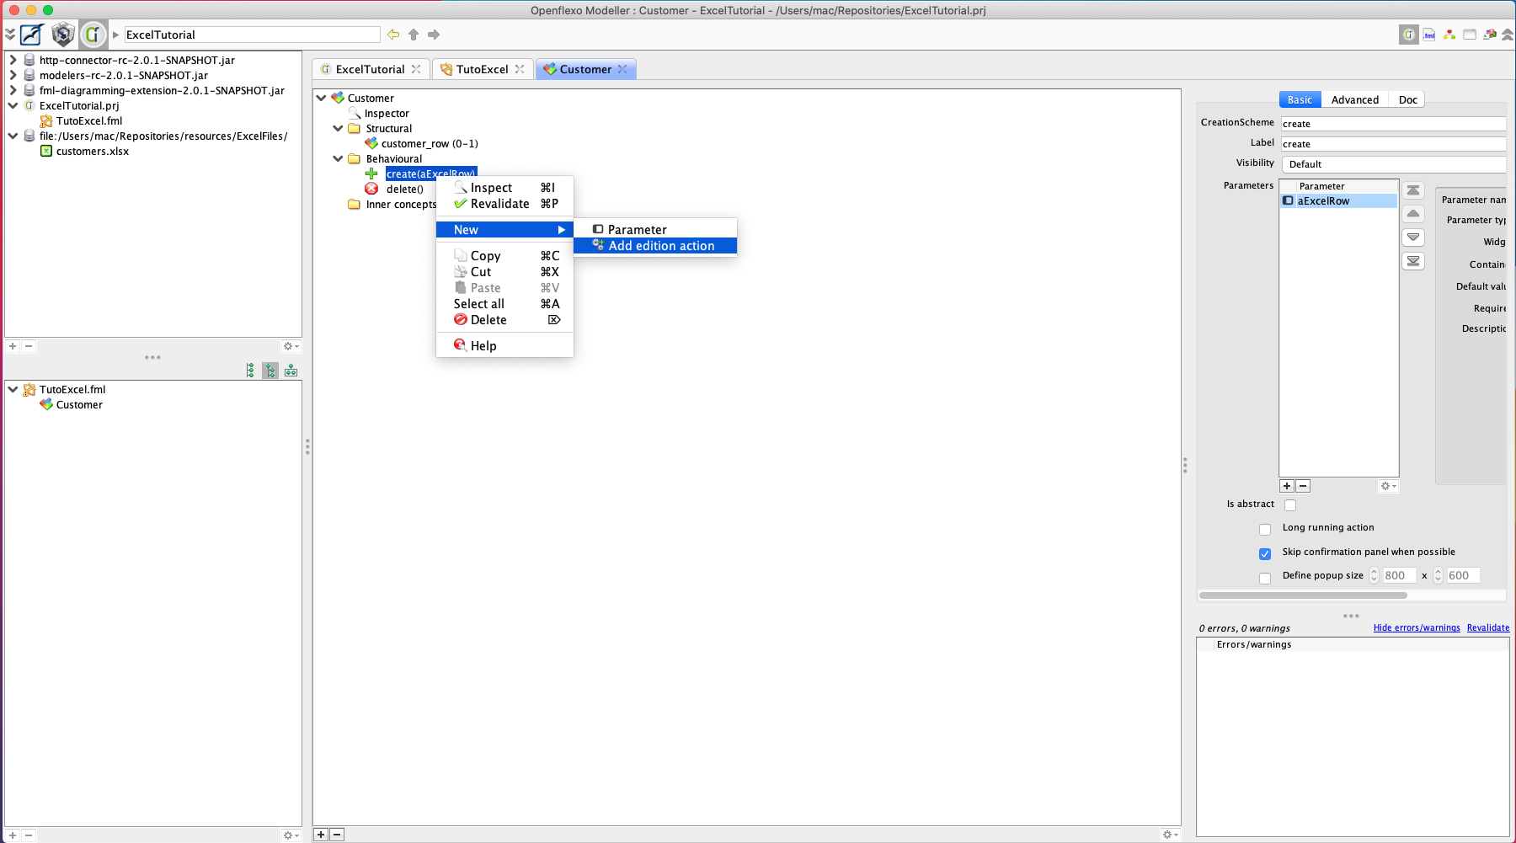
Task: Click the third hierarchy layout icon
Action: coord(291,371)
